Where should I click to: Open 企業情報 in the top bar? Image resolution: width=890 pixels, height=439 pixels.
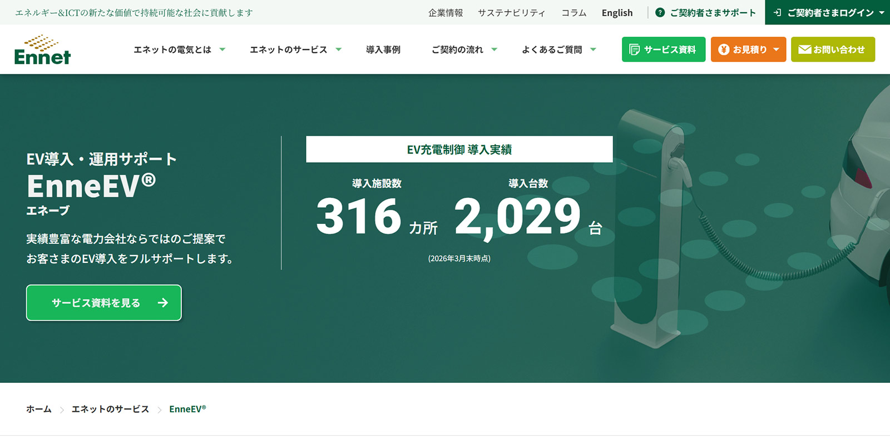click(446, 12)
